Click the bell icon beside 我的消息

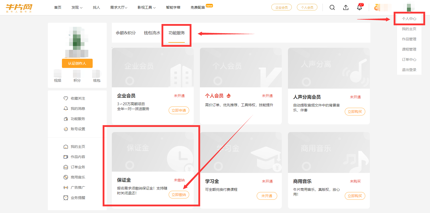[x=66, y=109]
